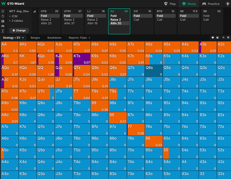Click the 44 hand cell

tap(190, 165)
